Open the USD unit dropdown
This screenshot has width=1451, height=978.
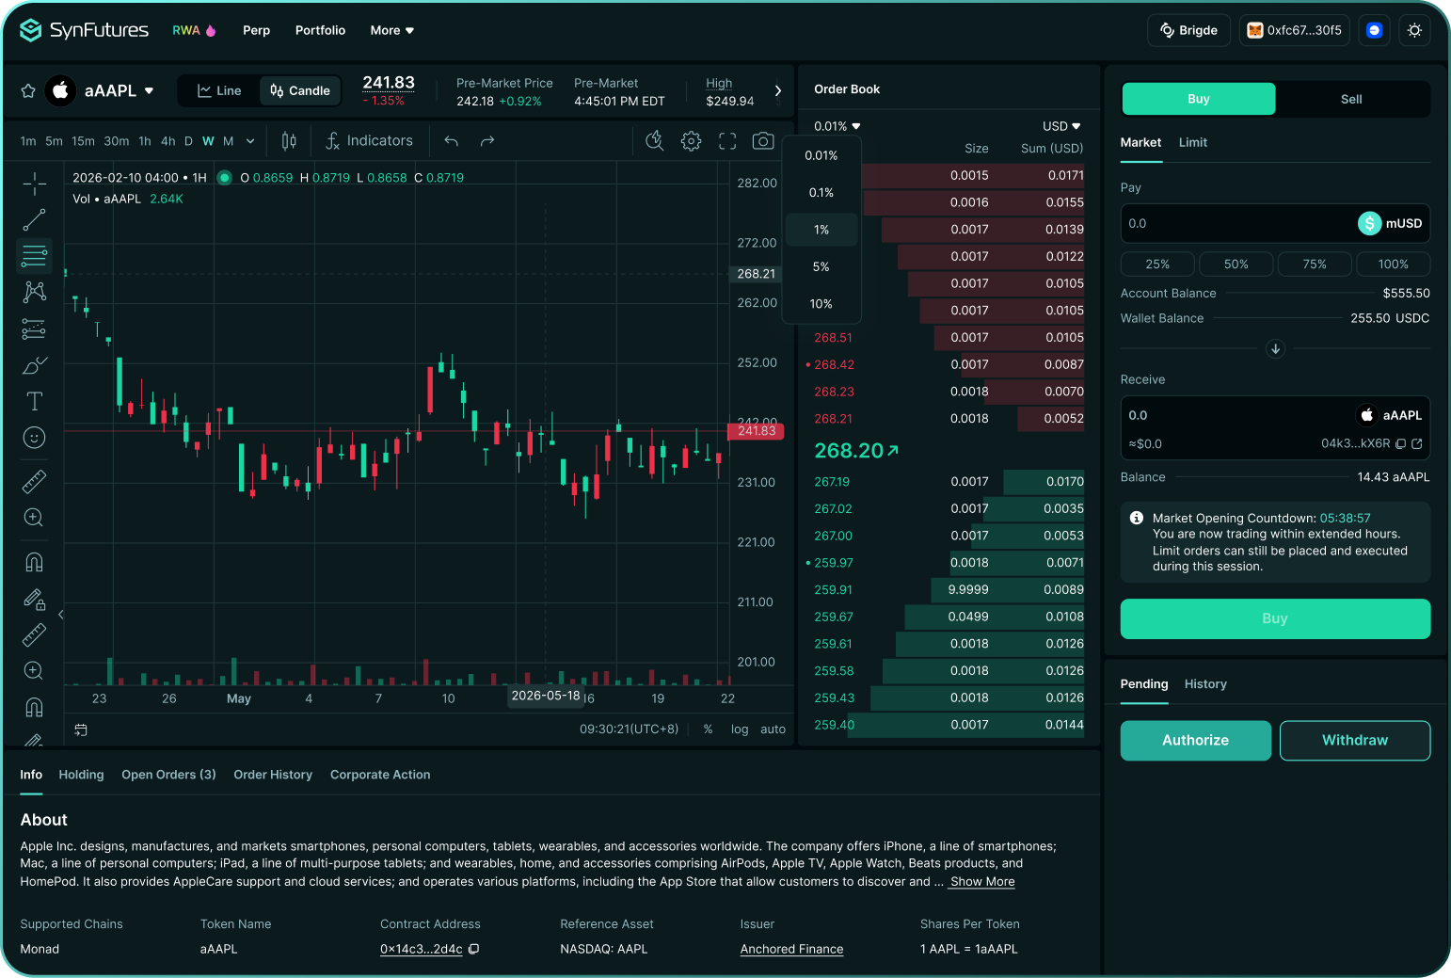tap(1061, 126)
